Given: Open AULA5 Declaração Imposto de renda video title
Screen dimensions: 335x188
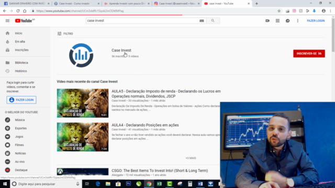Looking at the screenshot, I should coord(166,93).
